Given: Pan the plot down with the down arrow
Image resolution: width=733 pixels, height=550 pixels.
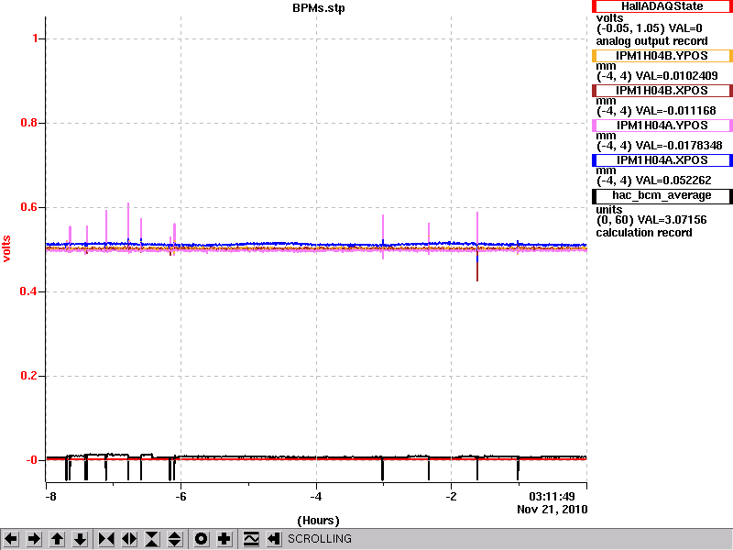Looking at the screenshot, I should [x=80, y=539].
